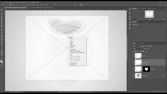Toggle Quick Mask mode in toolbar
The image size is (167, 94).
pos(2,64)
